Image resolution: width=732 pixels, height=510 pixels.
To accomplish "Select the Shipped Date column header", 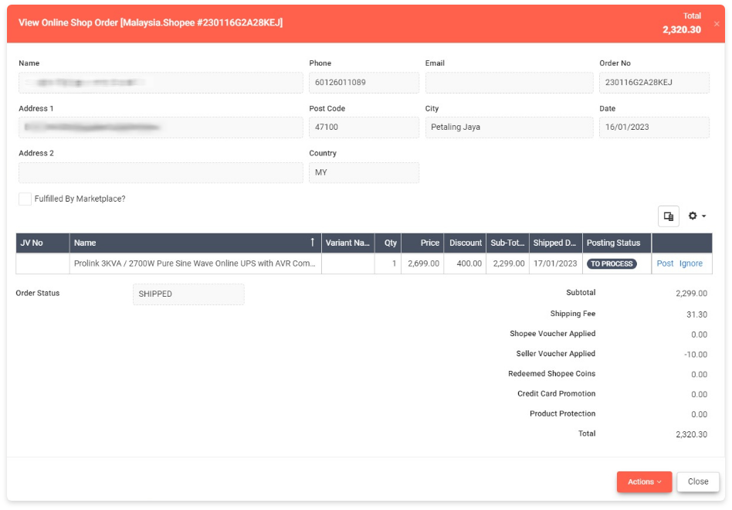I will pos(555,243).
